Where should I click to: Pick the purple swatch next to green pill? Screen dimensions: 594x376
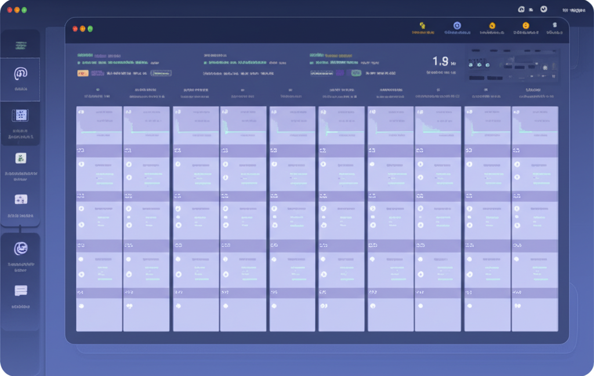(340, 72)
